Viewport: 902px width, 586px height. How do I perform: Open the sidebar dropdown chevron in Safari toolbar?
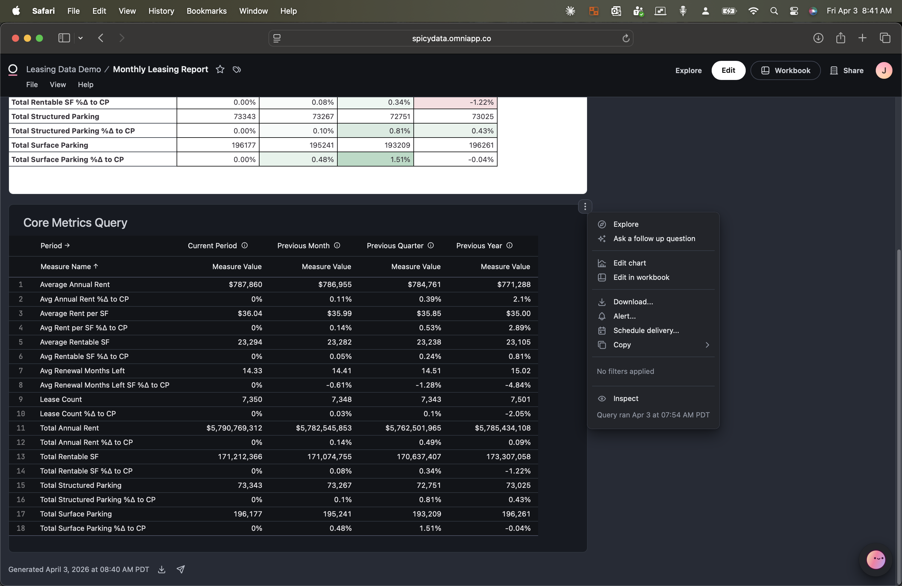pos(80,38)
